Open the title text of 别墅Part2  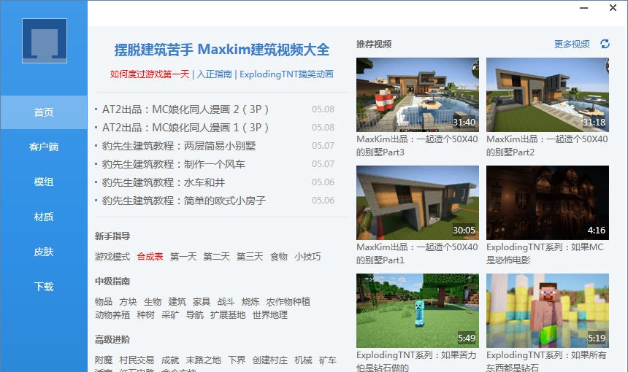(547, 146)
